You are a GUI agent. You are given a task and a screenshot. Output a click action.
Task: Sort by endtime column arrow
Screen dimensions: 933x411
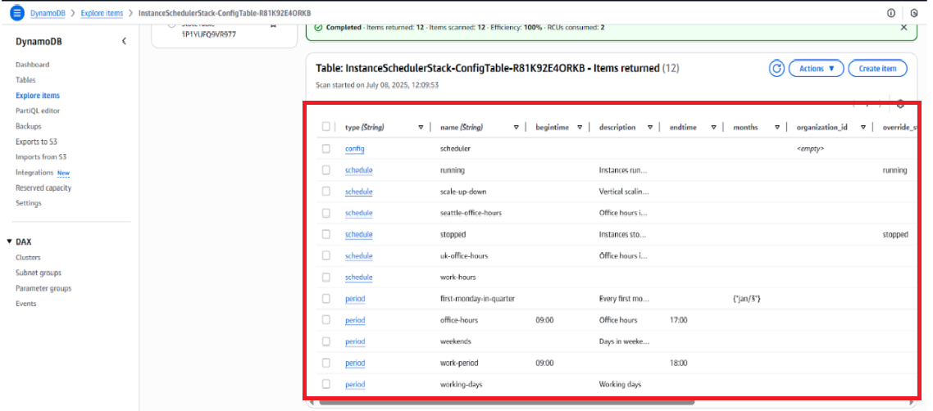[x=713, y=127]
